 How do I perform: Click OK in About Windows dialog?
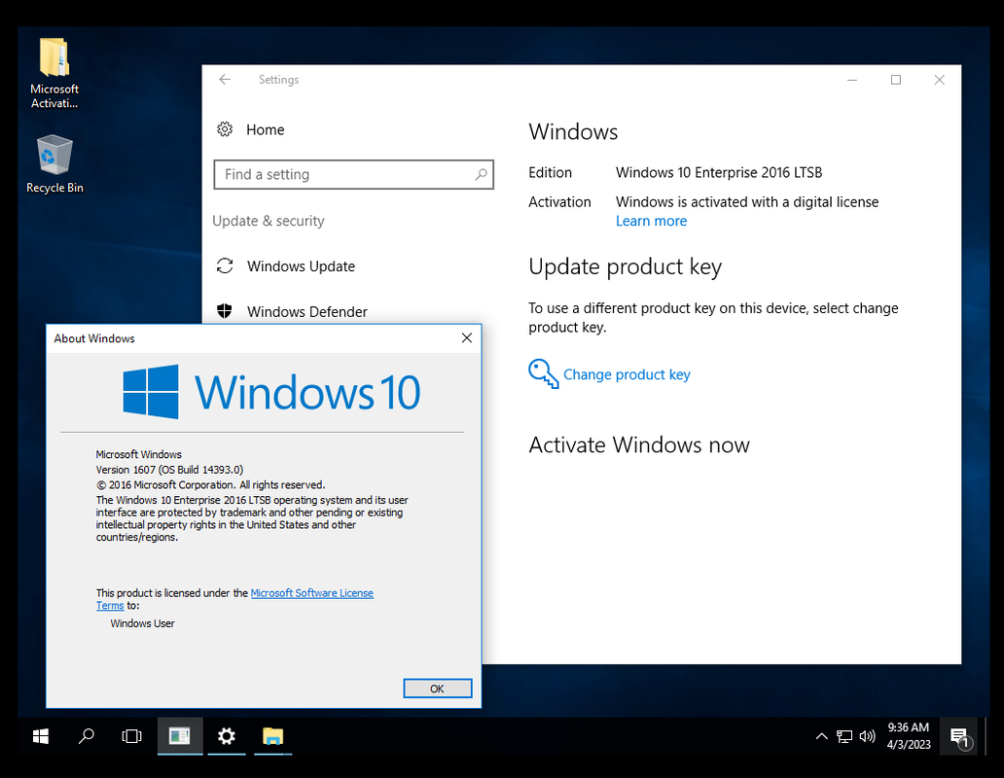pyautogui.click(x=438, y=689)
